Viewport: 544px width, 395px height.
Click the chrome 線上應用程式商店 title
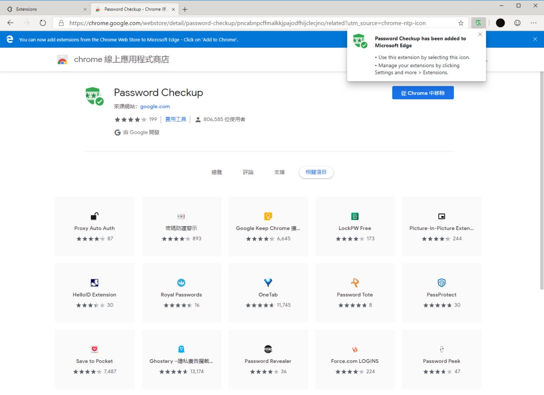121,59
